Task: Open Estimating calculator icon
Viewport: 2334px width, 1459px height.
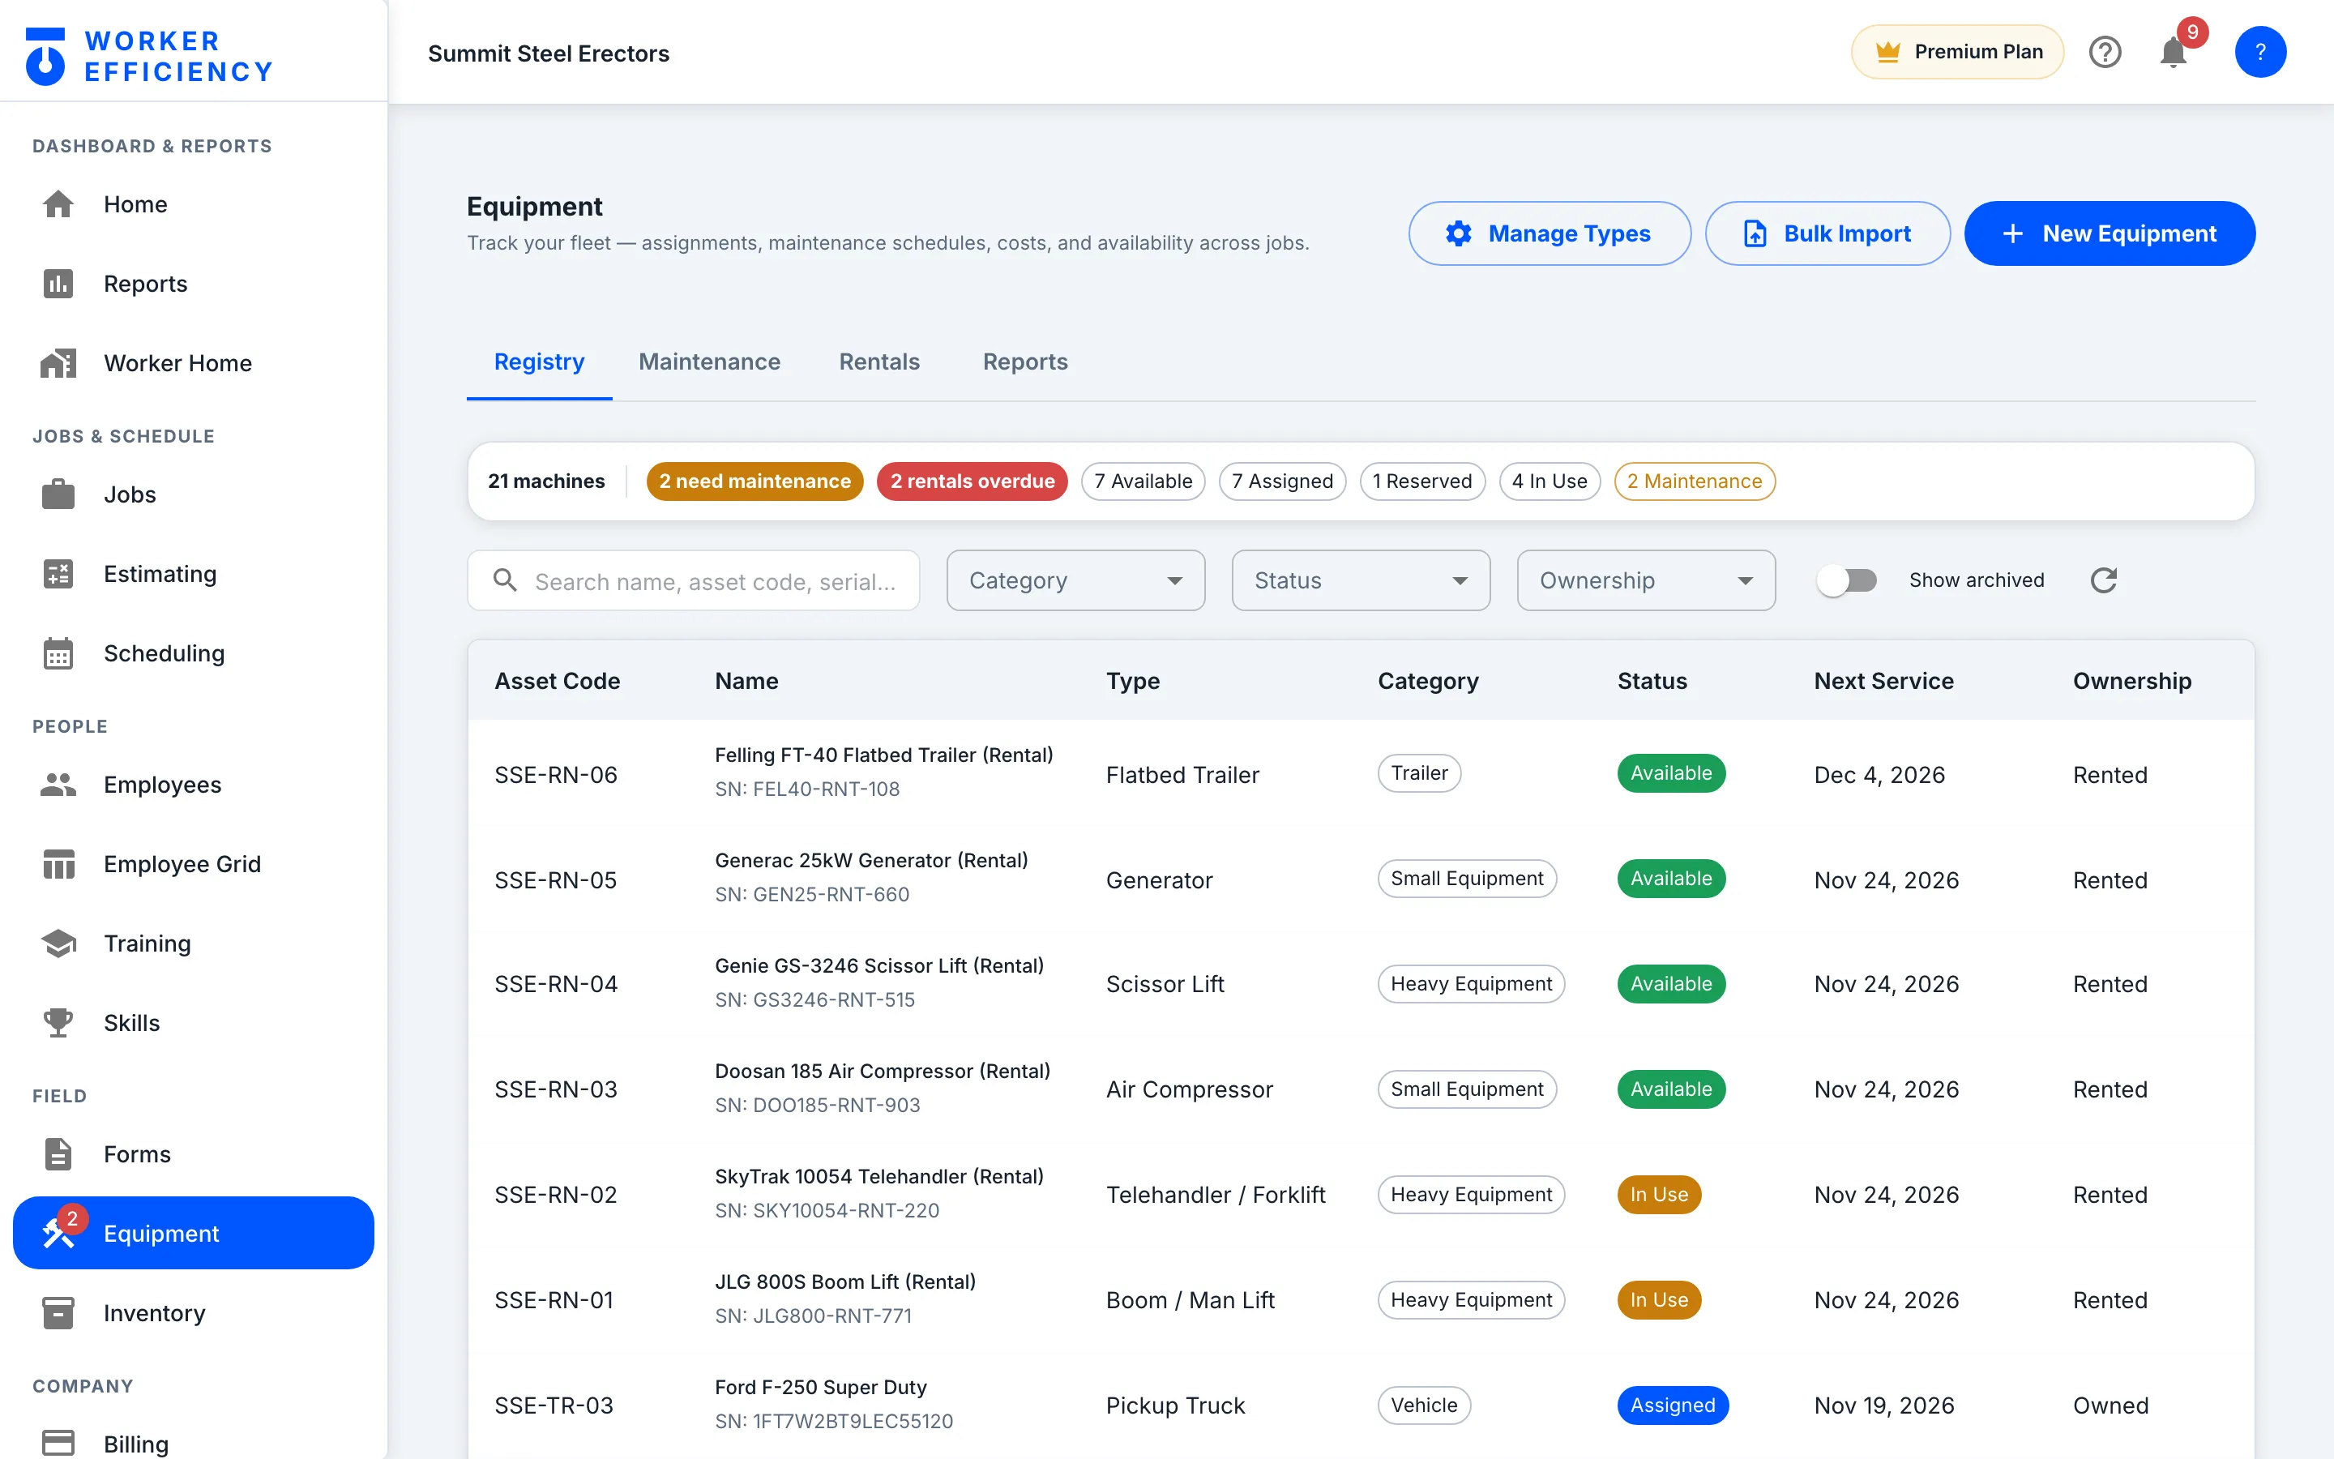Action: (x=58, y=574)
